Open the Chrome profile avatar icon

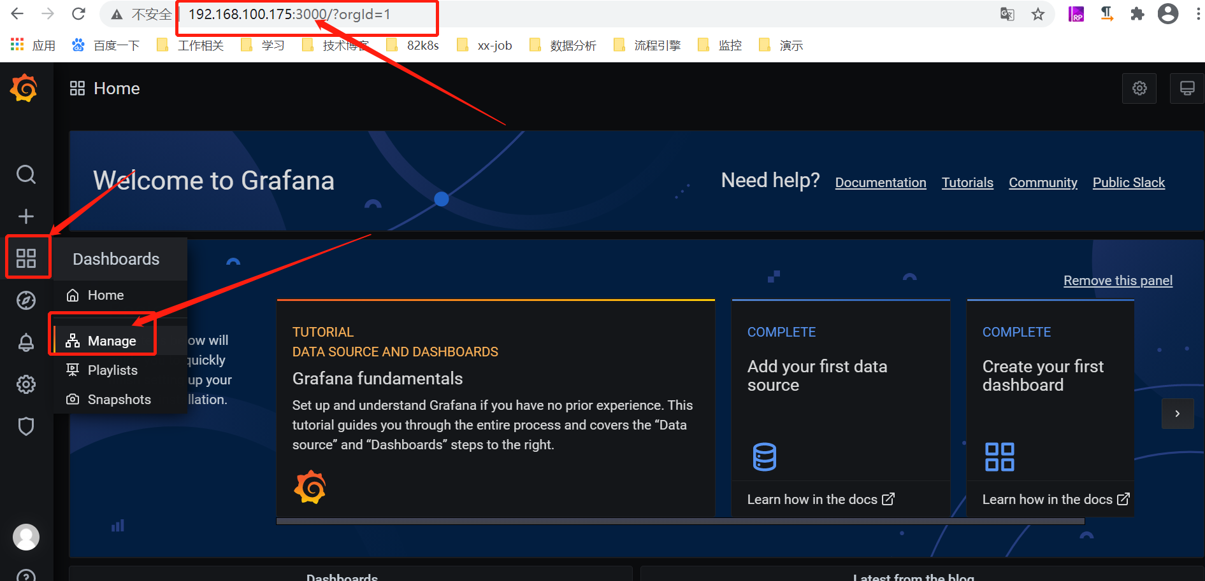pyautogui.click(x=1168, y=13)
